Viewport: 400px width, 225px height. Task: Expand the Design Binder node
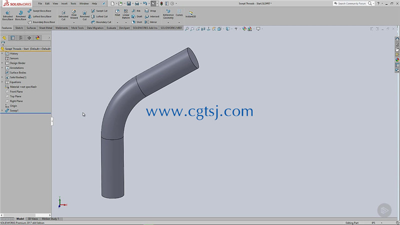coord(2,63)
